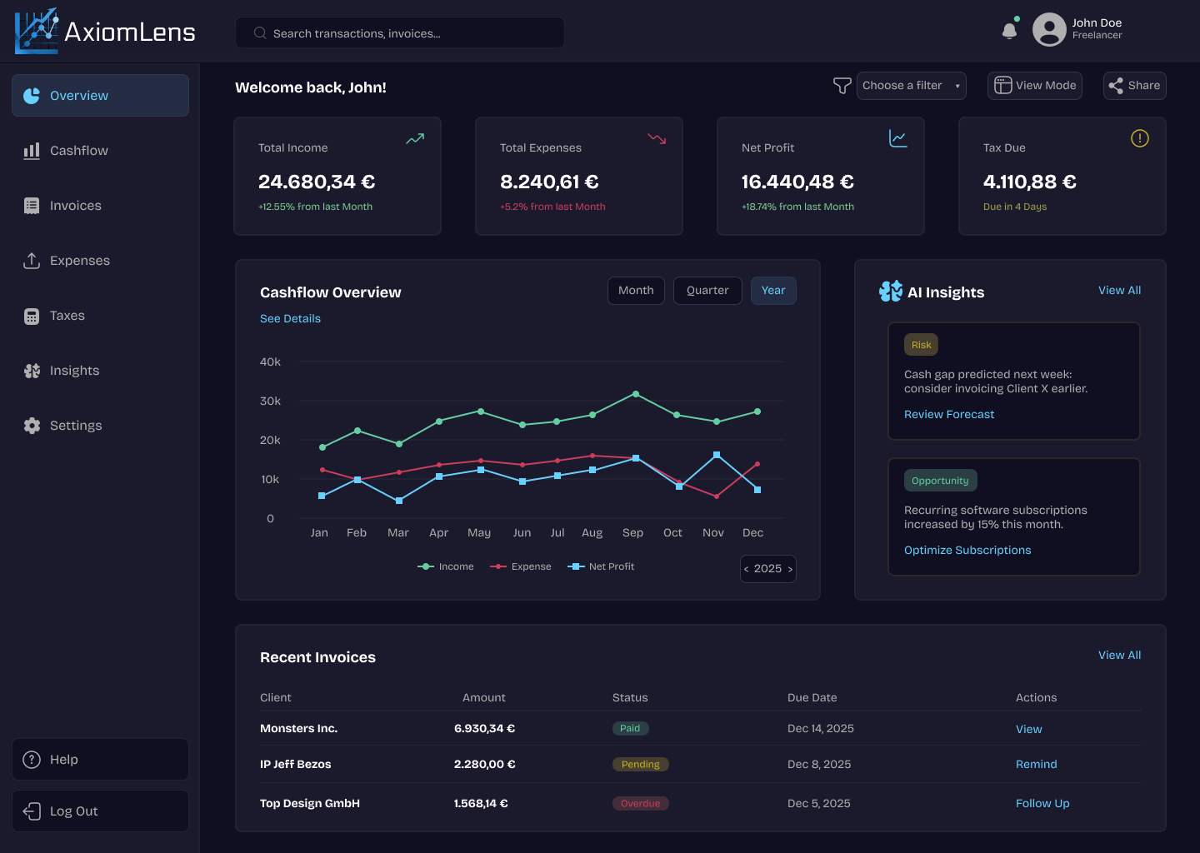The width and height of the screenshot is (1200, 853).
Task: Click the funnel filter icon
Action: pyautogui.click(x=842, y=86)
